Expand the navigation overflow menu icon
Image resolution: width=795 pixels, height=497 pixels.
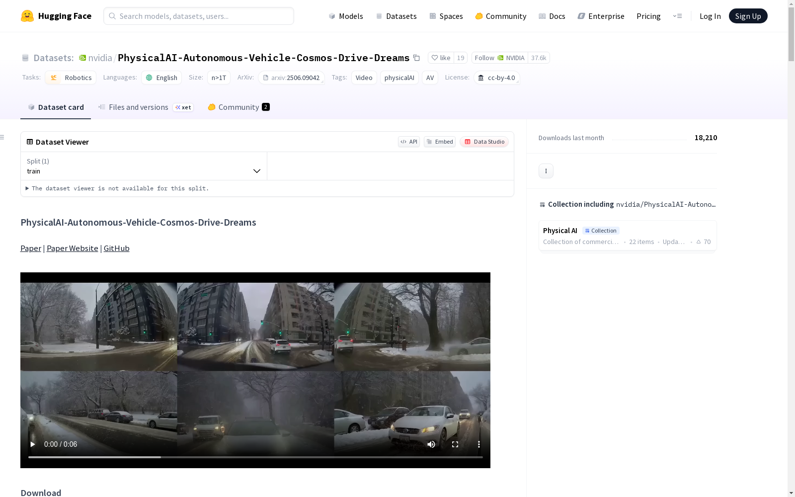(677, 16)
